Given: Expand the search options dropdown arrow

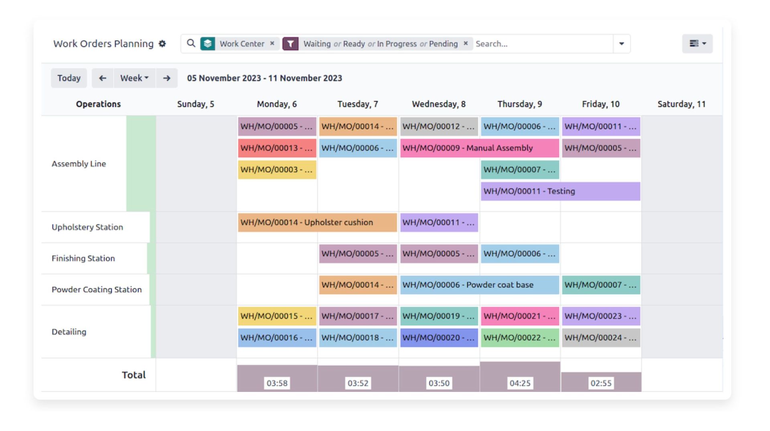Looking at the screenshot, I should [x=622, y=44].
